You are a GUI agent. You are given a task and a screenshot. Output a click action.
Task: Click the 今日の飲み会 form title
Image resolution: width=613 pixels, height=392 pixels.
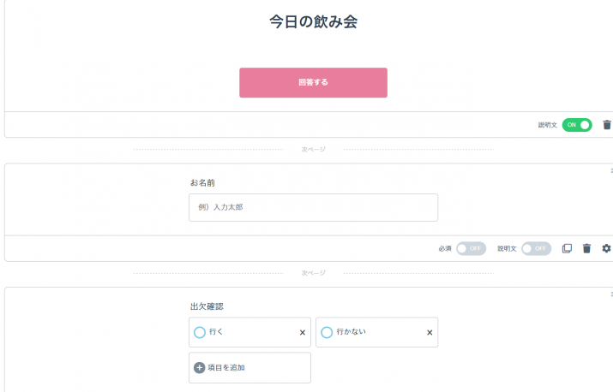313,22
